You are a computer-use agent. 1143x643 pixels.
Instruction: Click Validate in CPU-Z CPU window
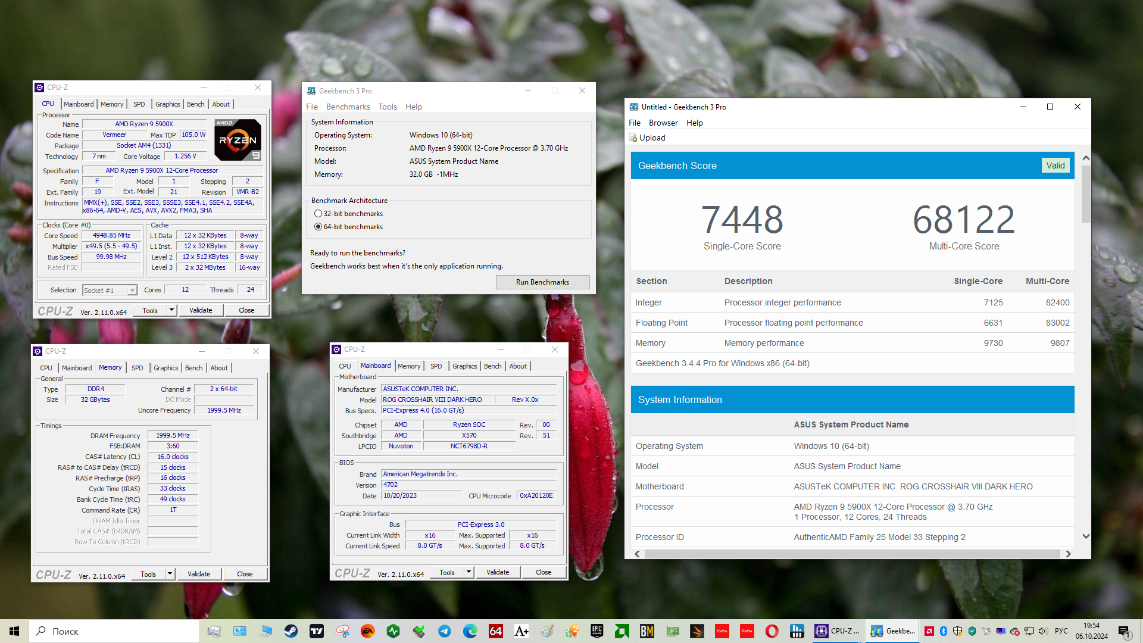pos(201,310)
